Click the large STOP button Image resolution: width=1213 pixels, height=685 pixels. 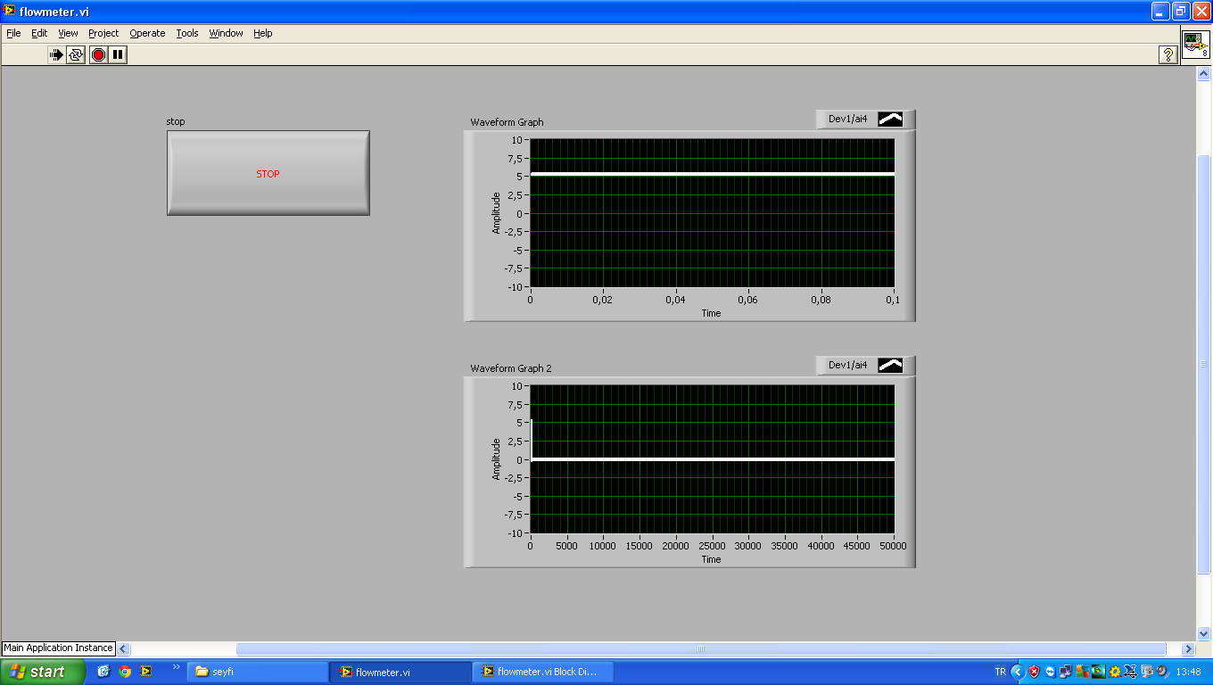click(x=268, y=173)
